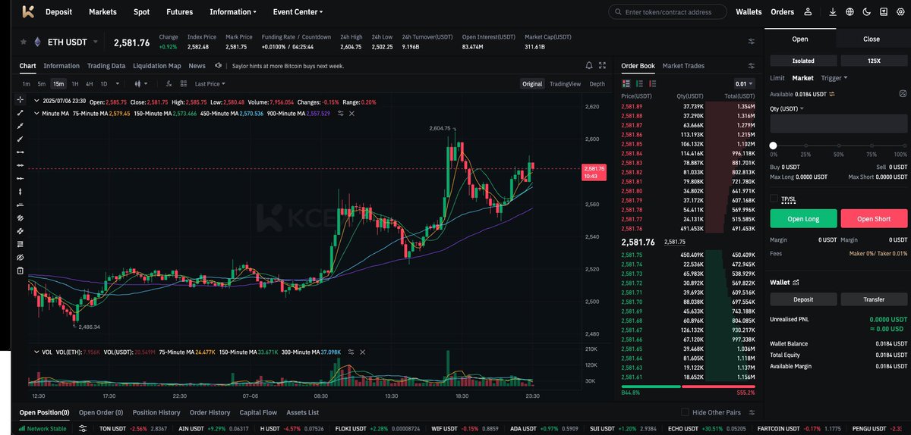Viewport: 911px width, 435px height.
Task: Collapse the Minute MA legend chevron
Action: [36, 113]
